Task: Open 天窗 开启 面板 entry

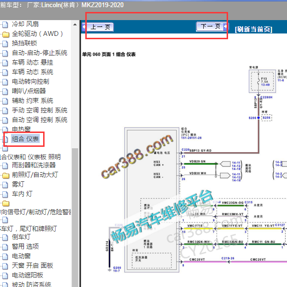Action: point(33,265)
